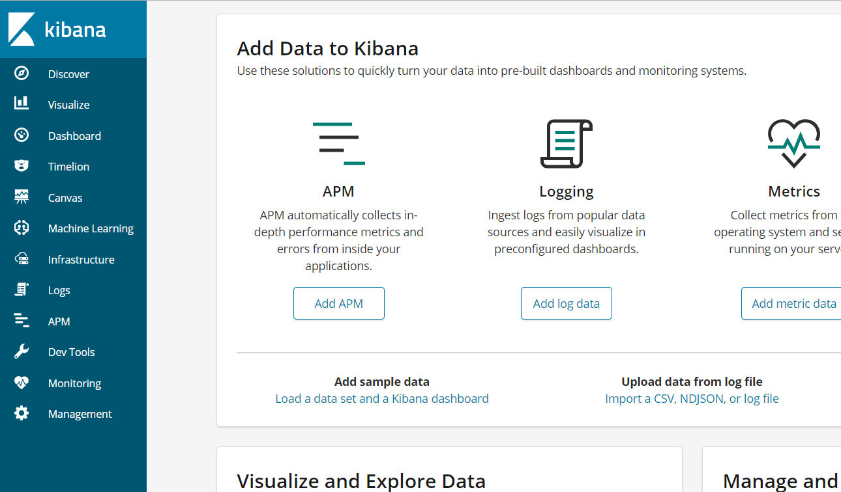841x492 pixels.
Task: Click Import a CSV, NDJSON link
Action: tap(692, 398)
